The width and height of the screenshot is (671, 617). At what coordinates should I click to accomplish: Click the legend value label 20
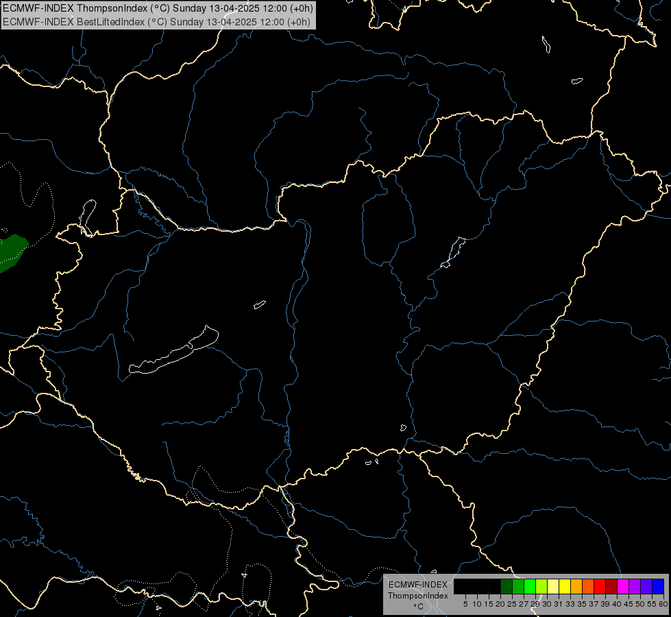pos(500,604)
